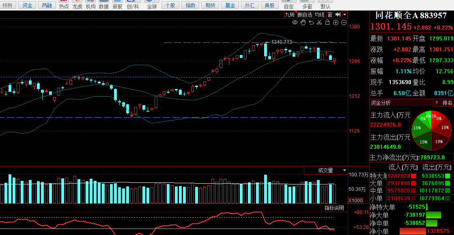Open the 新股 new stocks toolbar icon
454x235 pixels.
117,5
